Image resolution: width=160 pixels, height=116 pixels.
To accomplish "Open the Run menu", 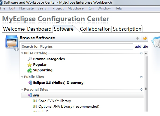I will [x=91, y=8].
